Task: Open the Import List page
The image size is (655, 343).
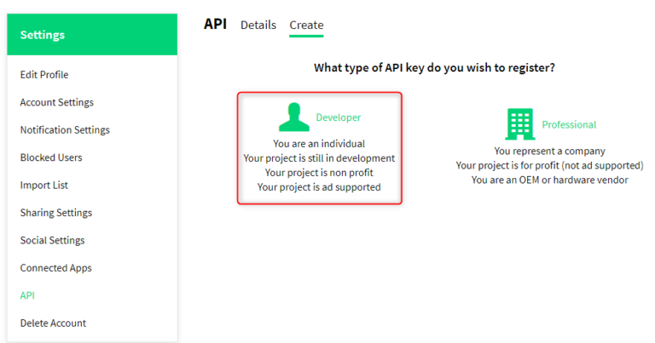Action: coord(44,185)
